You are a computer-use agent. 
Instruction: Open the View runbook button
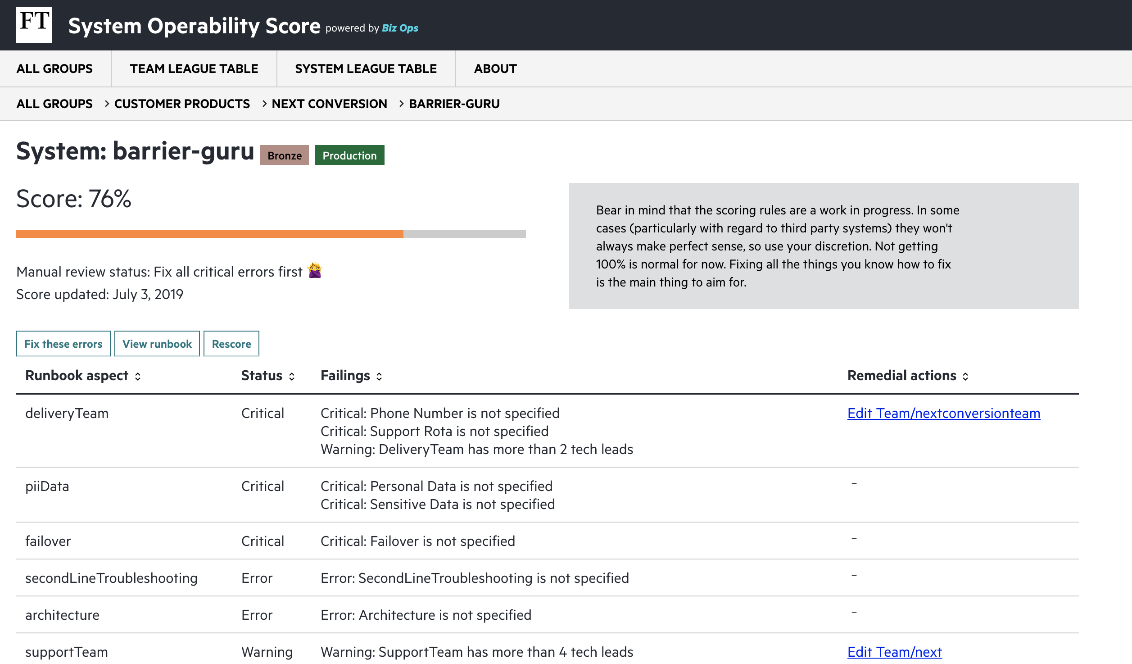157,344
